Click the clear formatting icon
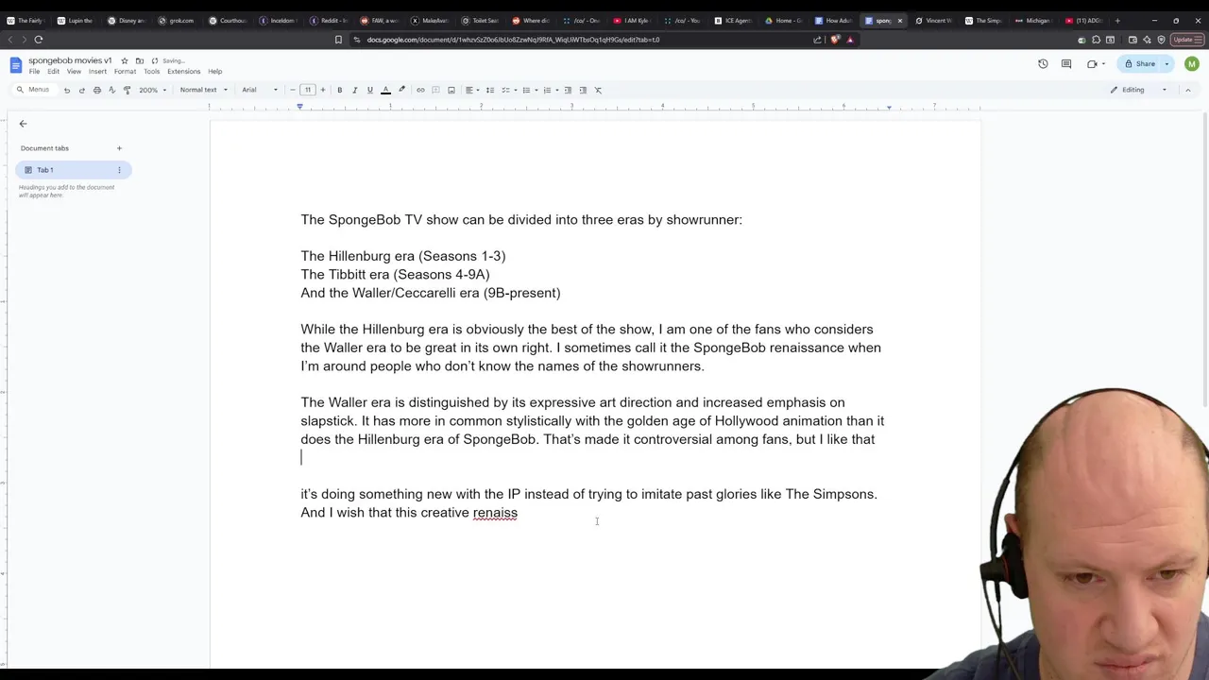 598,90
